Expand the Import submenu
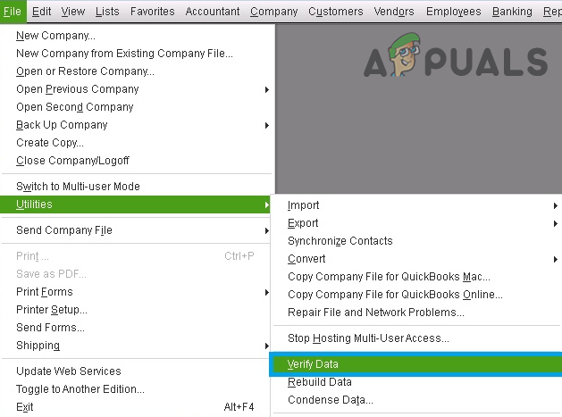The image size is (562, 417). pyautogui.click(x=304, y=205)
